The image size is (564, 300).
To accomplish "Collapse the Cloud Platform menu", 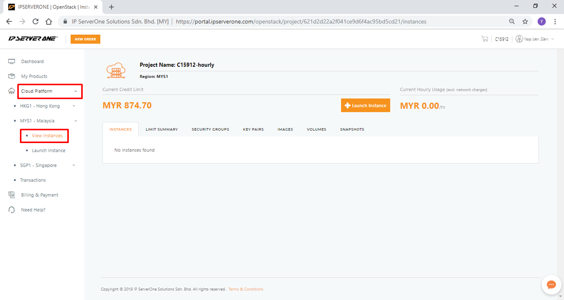I will [76, 91].
